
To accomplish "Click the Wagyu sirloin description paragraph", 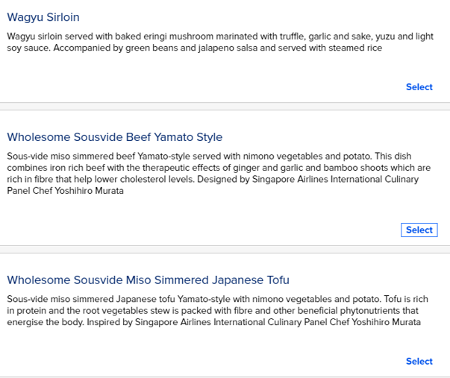I will 216,42.
